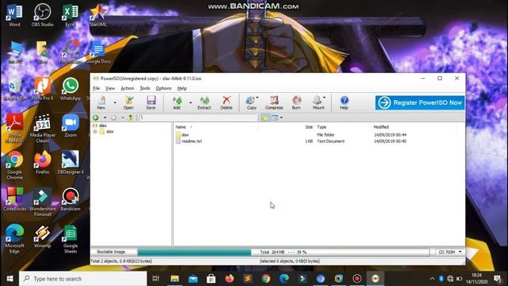Click the Burn toolbar icon
Image resolution: width=508 pixels, height=286 pixels.
(x=296, y=102)
